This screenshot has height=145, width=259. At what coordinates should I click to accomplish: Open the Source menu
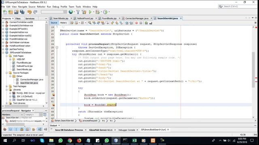pyautogui.click(x=32, y=7)
